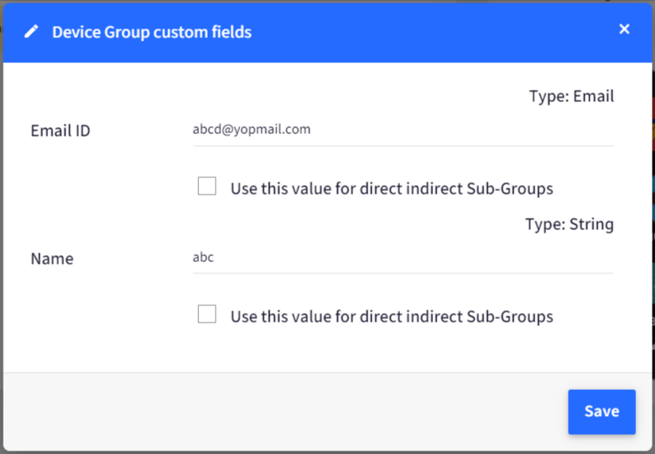Click the pencil edit icon in header
Image resolution: width=655 pixels, height=454 pixels.
tap(31, 32)
